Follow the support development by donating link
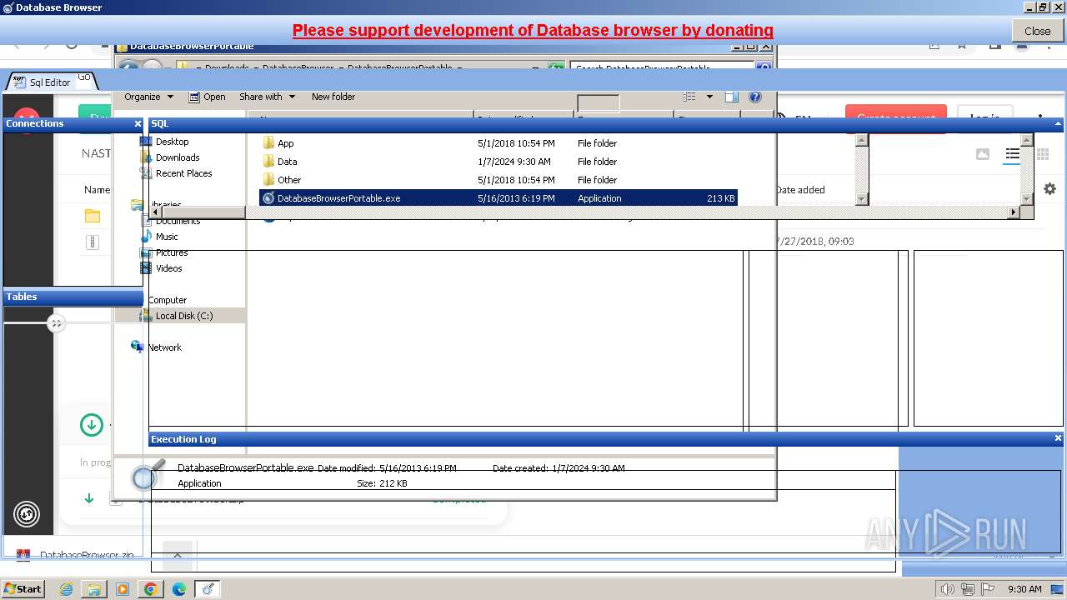This screenshot has height=600, width=1067. pyautogui.click(x=533, y=31)
